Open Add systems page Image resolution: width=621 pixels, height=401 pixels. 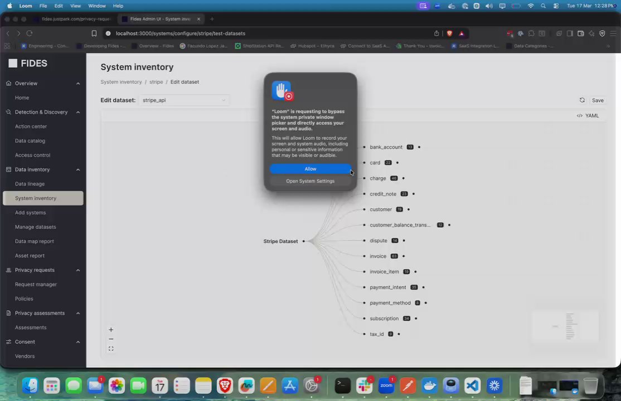coord(31,213)
